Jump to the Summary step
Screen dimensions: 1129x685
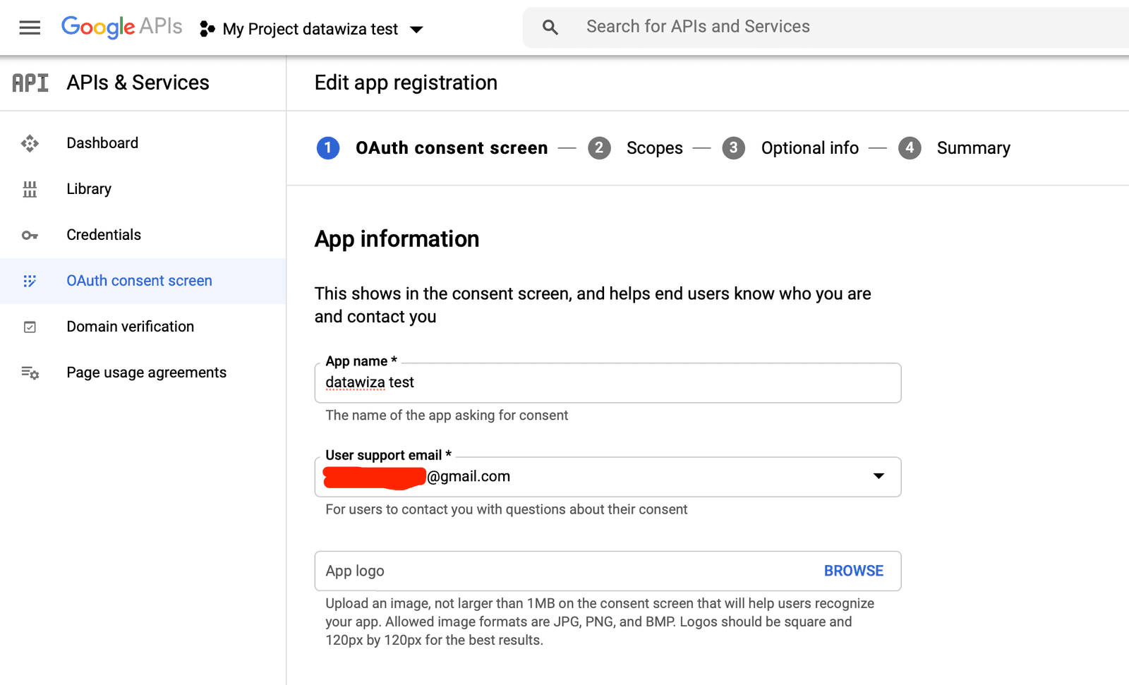(974, 148)
